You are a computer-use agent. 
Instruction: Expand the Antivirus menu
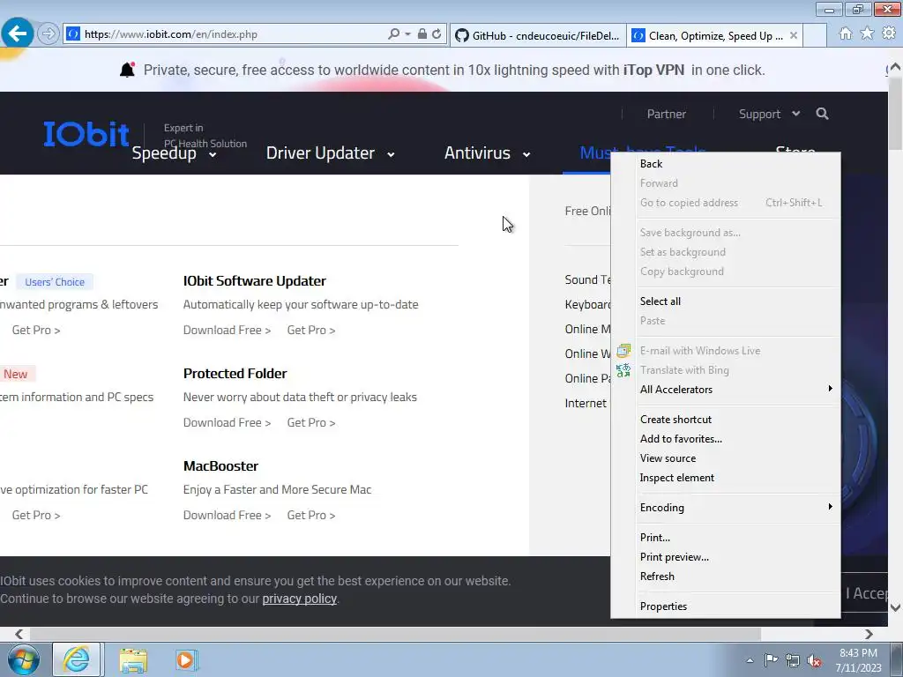pyautogui.click(x=487, y=153)
